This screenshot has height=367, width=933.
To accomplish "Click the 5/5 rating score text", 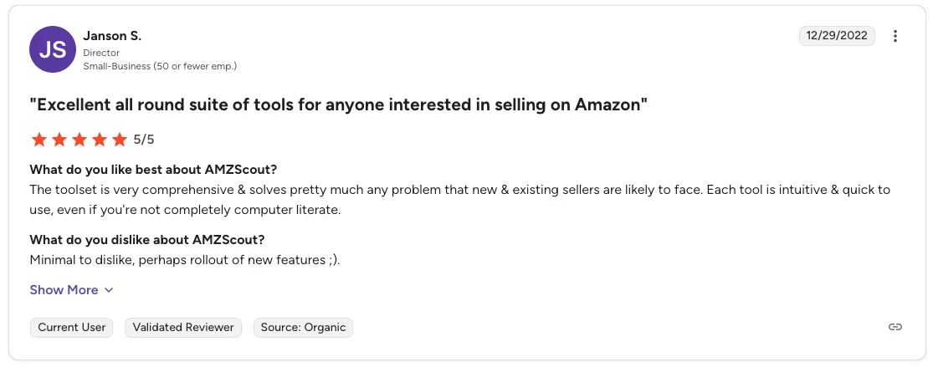I will (x=143, y=140).
